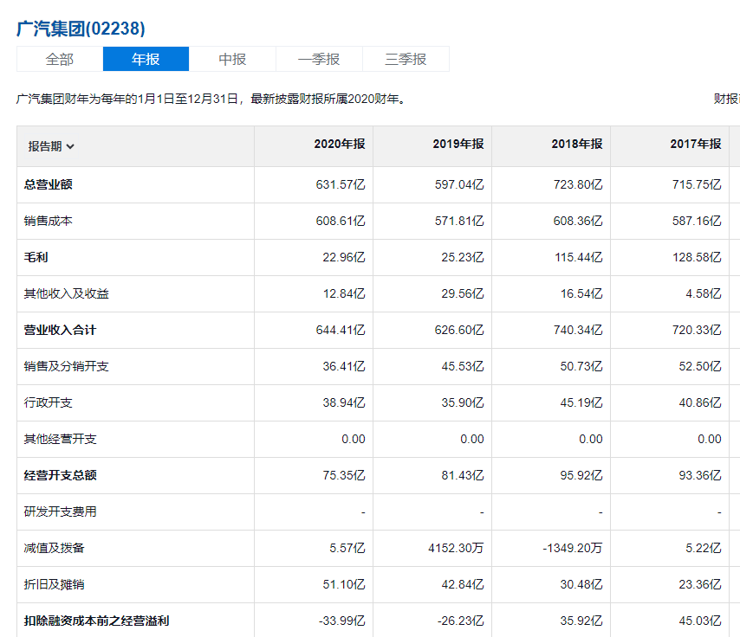Viewport: 740px width, 637px height.
Task: Click the 723.80亿 revenue value
Action: coord(578,184)
